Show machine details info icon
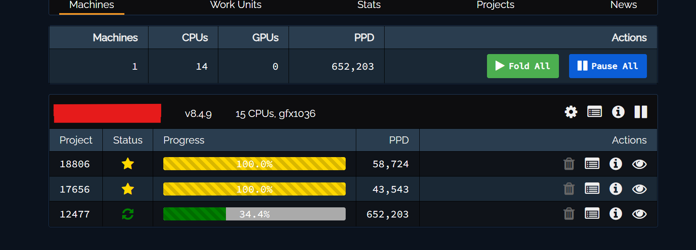Image resolution: width=696 pixels, height=250 pixels. [618, 112]
